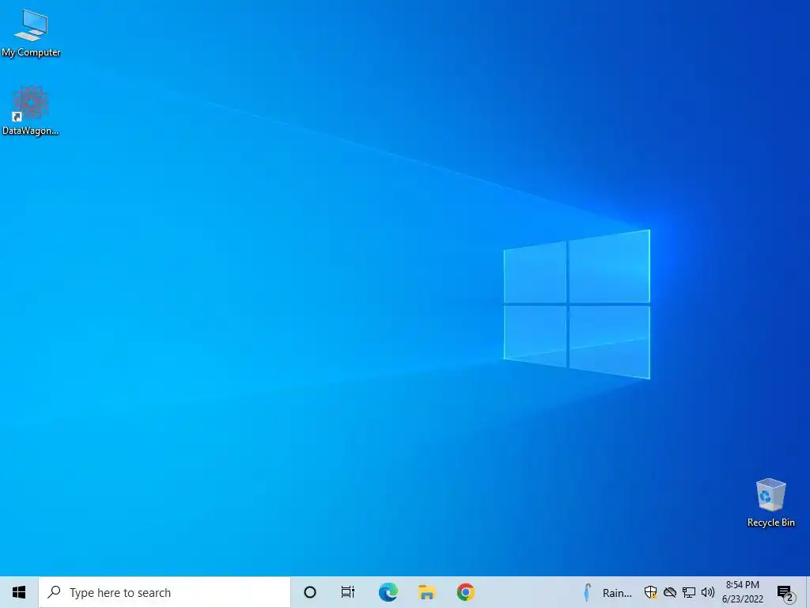Open the clock showing 8:54 PM
Image resolution: width=810 pixels, height=608 pixels.
click(x=743, y=592)
